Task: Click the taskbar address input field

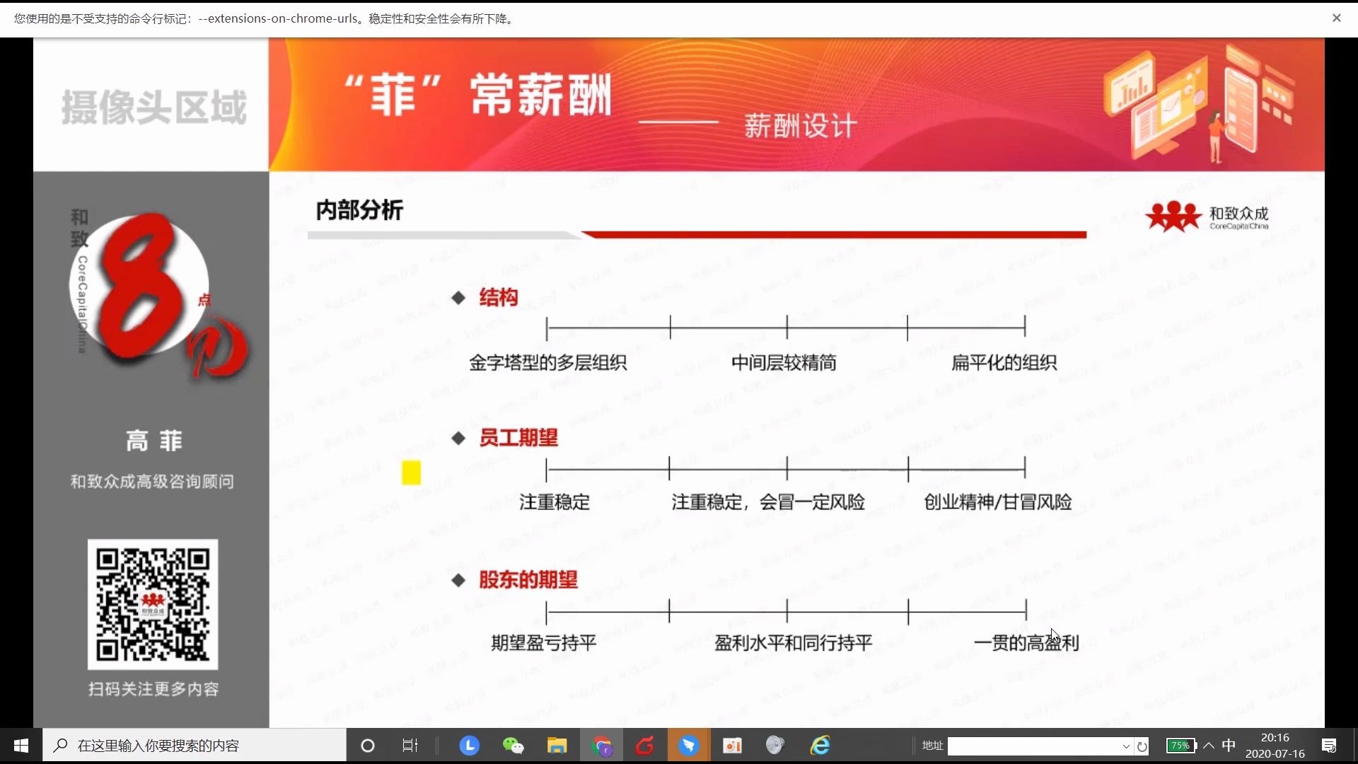Action: click(1033, 746)
